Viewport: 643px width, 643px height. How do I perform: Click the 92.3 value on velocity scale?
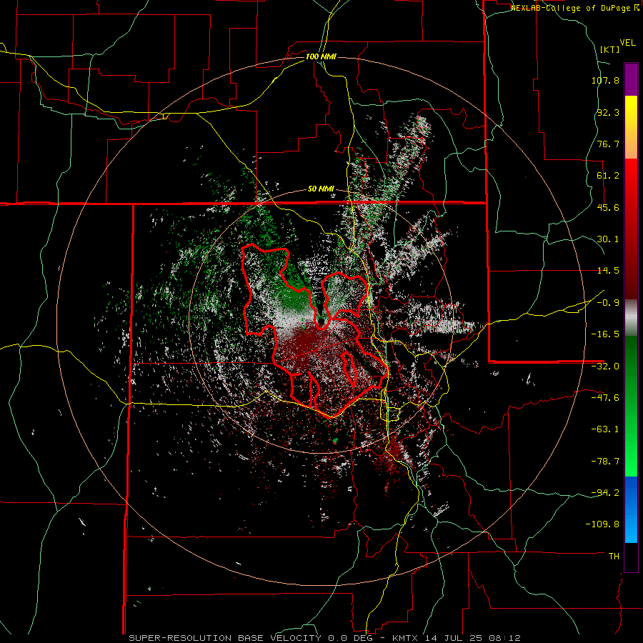pos(608,112)
